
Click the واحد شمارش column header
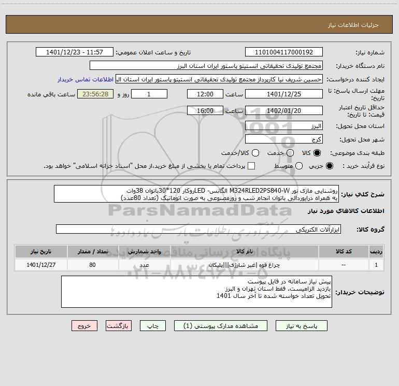[x=144, y=252]
